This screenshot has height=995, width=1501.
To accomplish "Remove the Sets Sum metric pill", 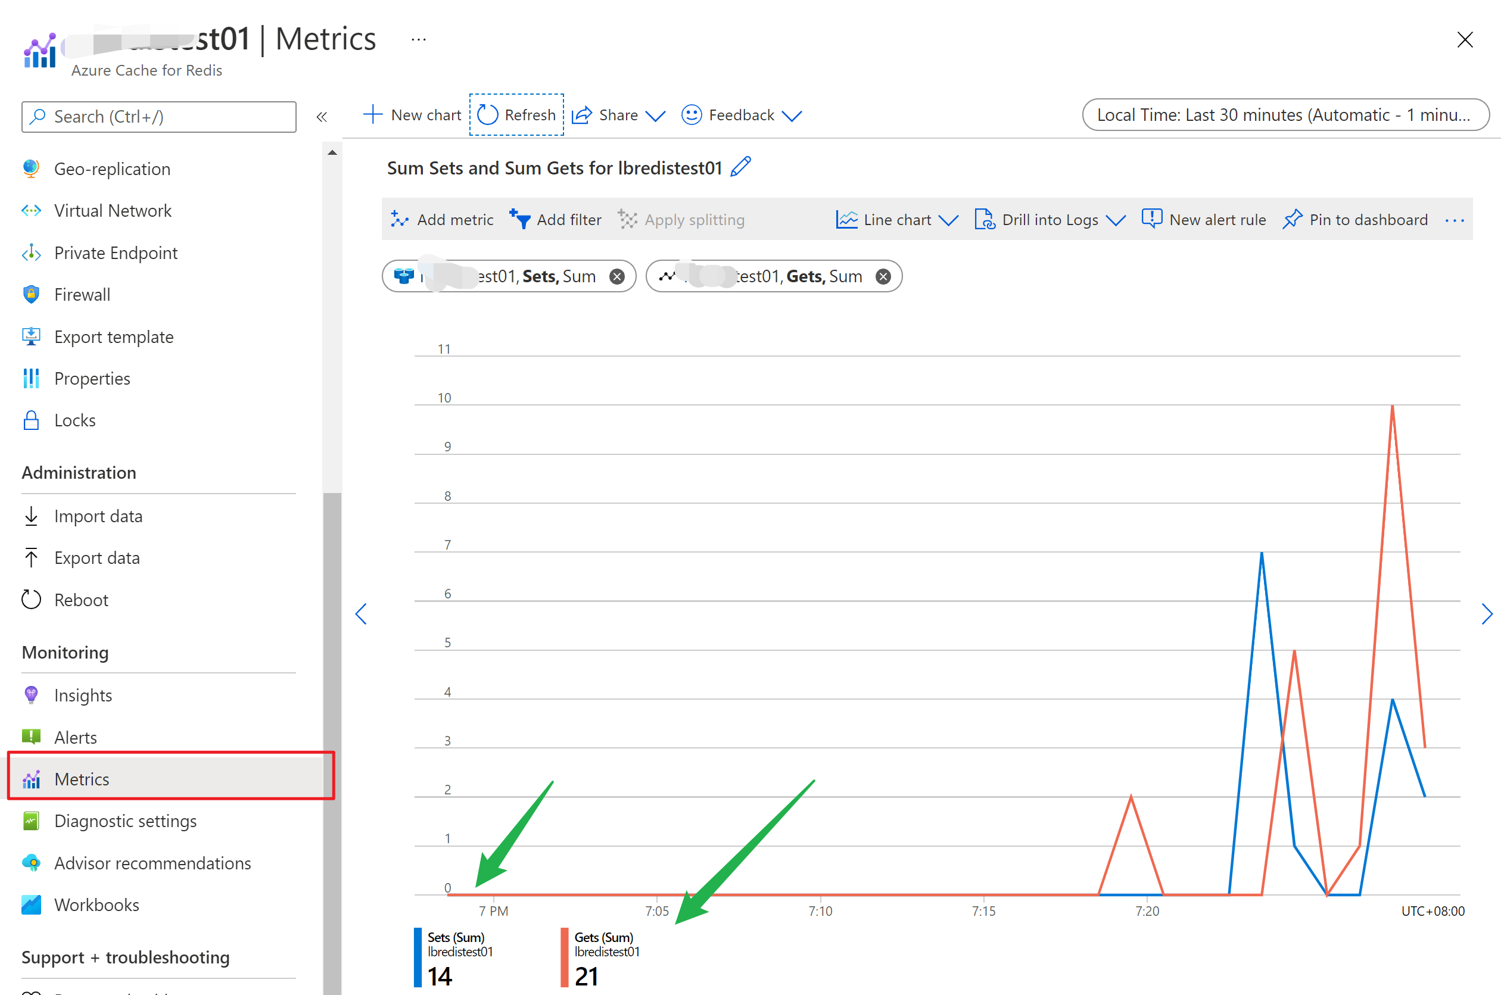I will click(x=616, y=276).
